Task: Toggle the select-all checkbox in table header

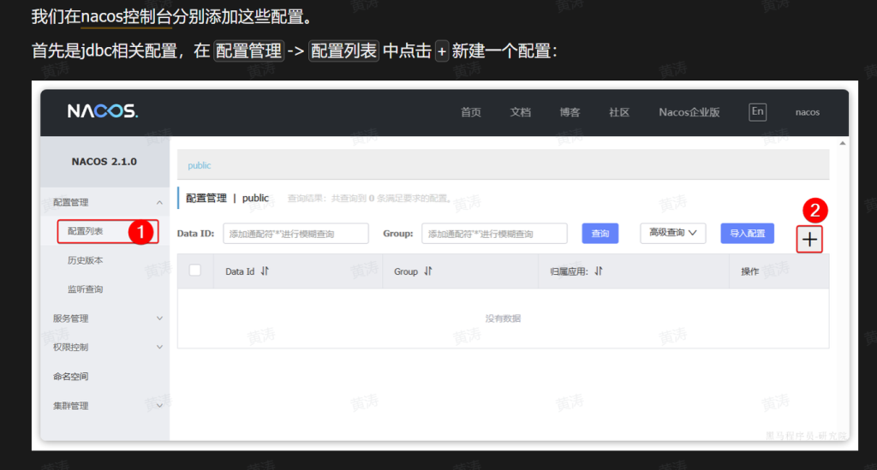Action: click(194, 271)
